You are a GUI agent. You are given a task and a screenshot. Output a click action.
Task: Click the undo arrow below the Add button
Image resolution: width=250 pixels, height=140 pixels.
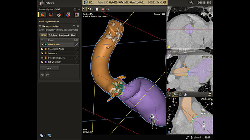42,75
